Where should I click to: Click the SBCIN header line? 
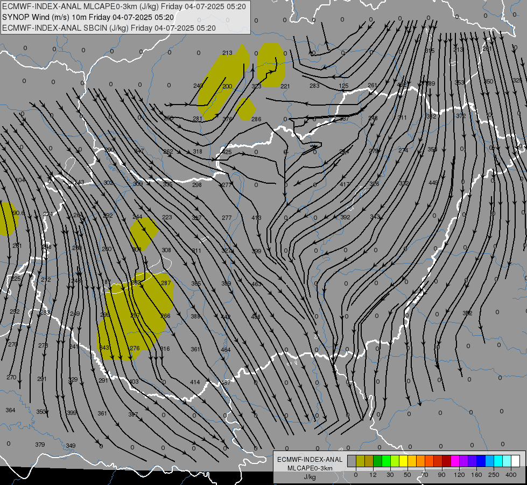109,28
